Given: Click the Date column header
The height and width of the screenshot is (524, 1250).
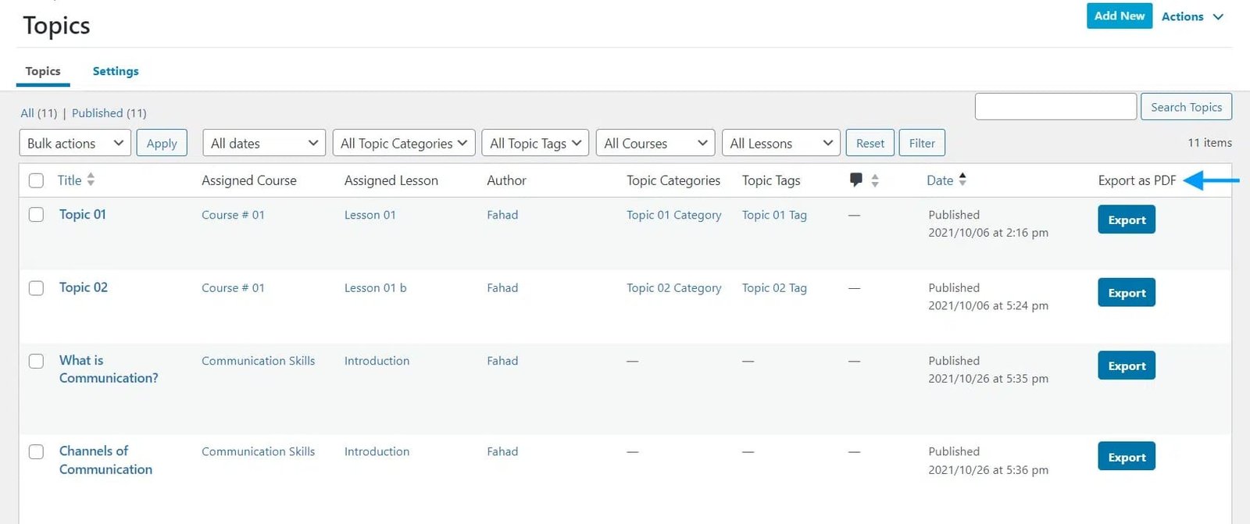Looking at the screenshot, I should click(940, 180).
